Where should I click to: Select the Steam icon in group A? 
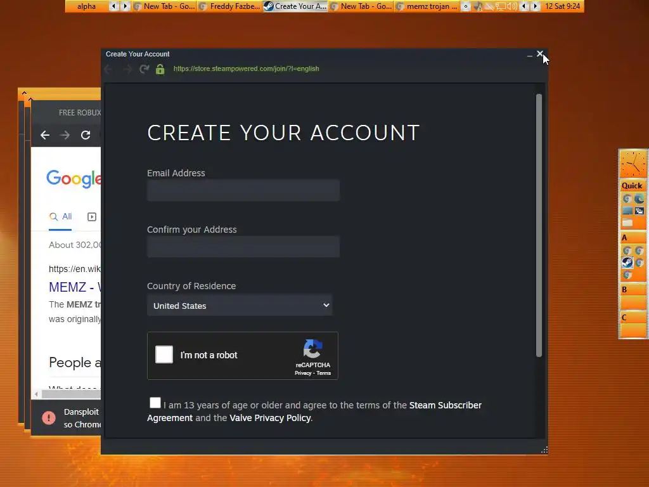tap(627, 263)
